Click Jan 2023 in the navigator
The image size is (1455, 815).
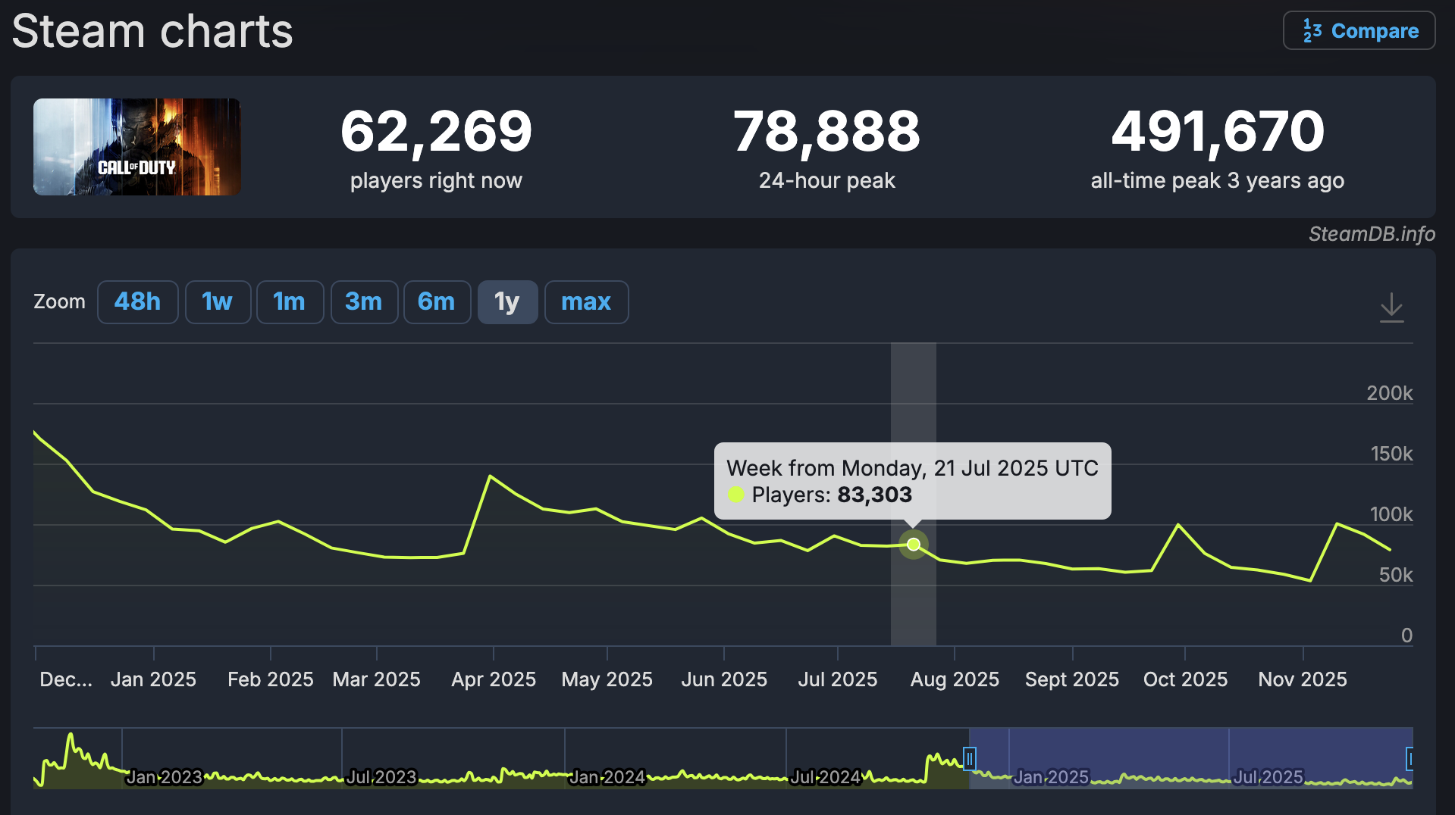pyautogui.click(x=165, y=777)
